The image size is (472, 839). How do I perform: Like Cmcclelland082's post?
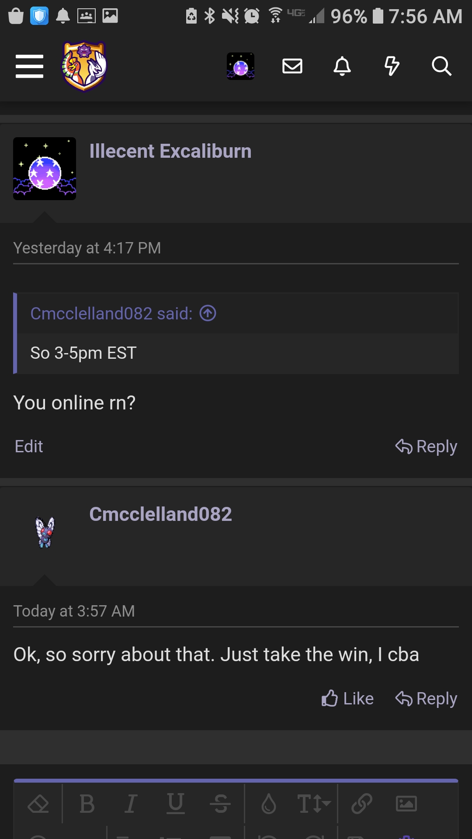pyautogui.click(x=347, y=698)
